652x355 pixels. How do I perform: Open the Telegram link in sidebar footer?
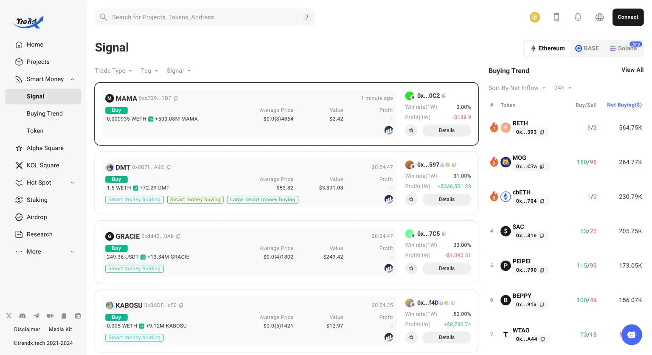coord(37,316)
